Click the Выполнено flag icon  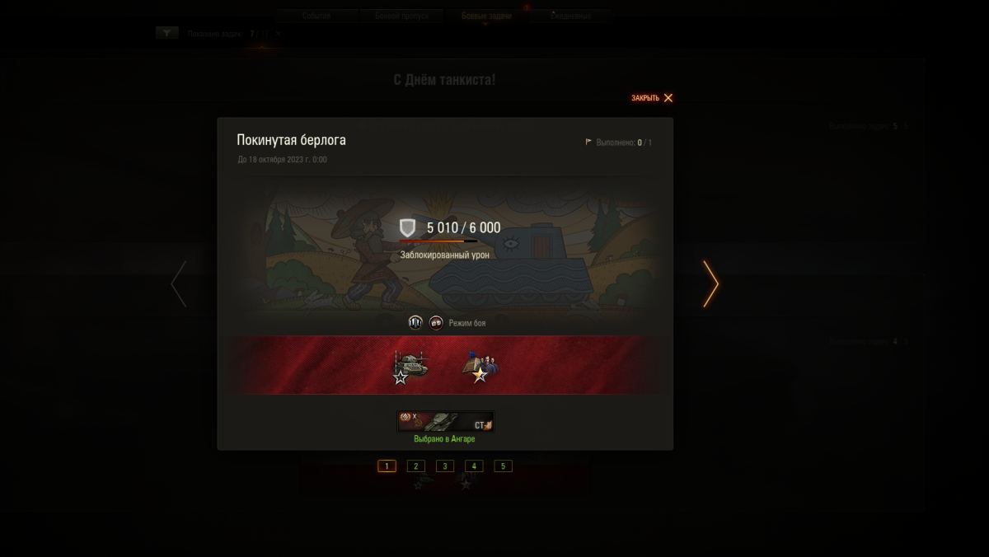[x=588, y=142]
